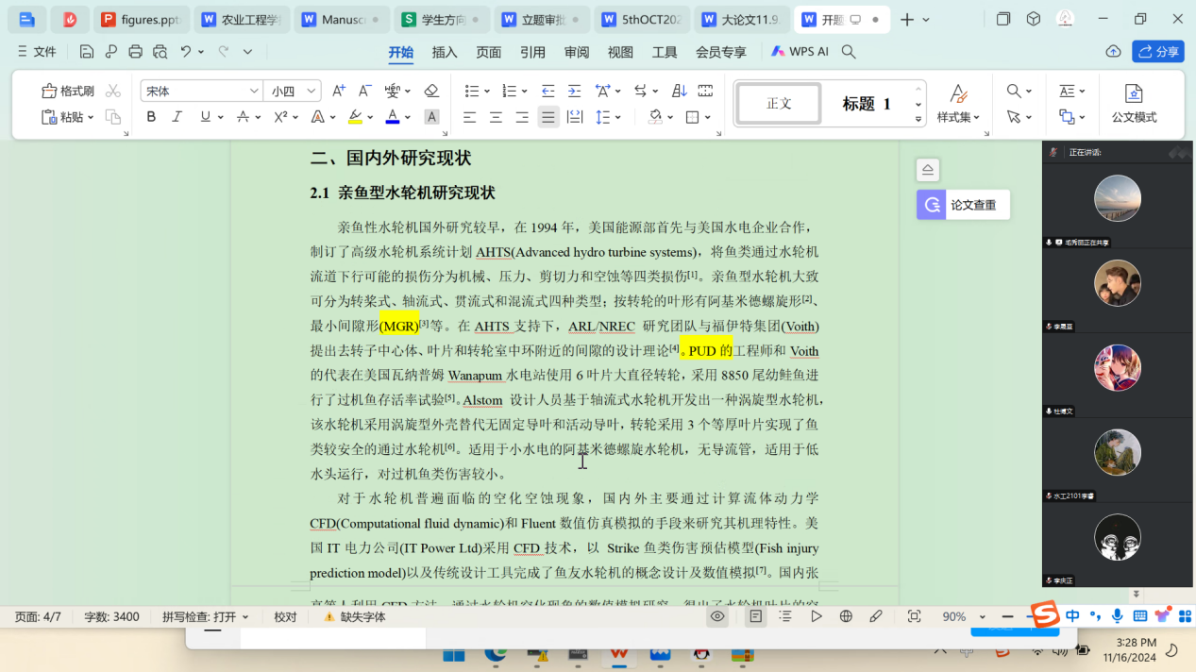
Task: Click the 论文查重 (paper check) button
Action: click(x=963, y=205)
